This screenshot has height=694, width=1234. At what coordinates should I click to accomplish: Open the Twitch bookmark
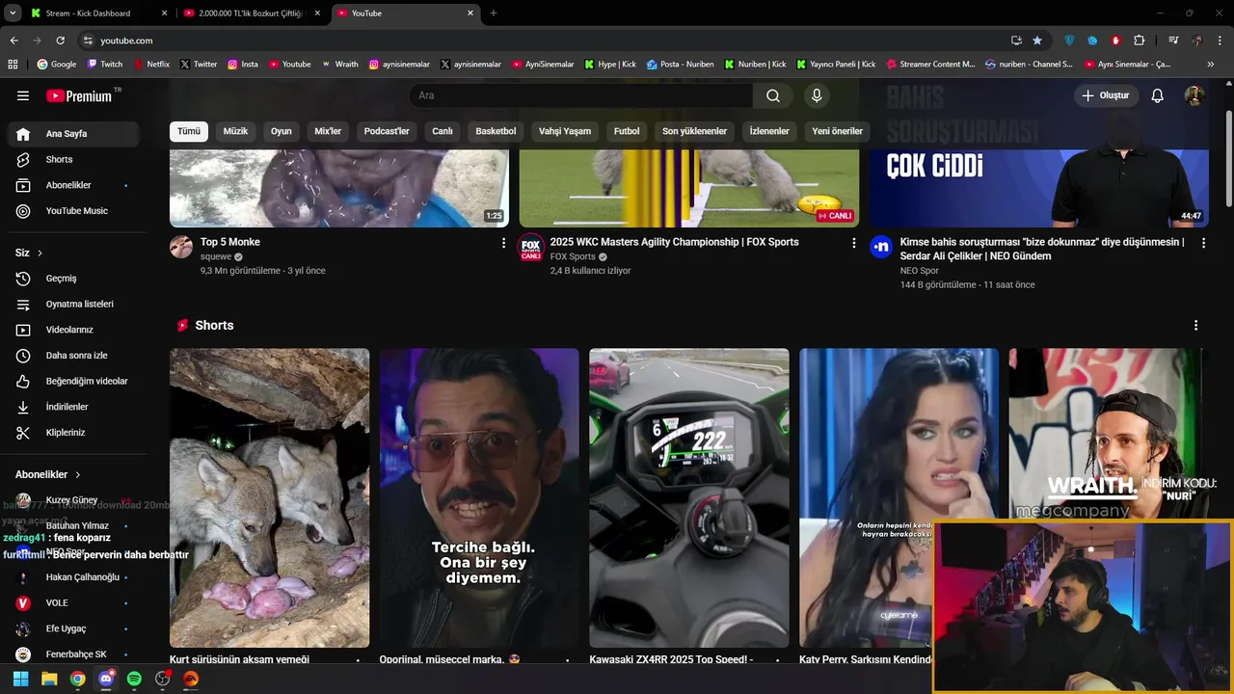[x=105, y=65]
